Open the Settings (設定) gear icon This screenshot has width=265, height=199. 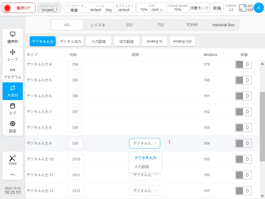click(13, 124)
